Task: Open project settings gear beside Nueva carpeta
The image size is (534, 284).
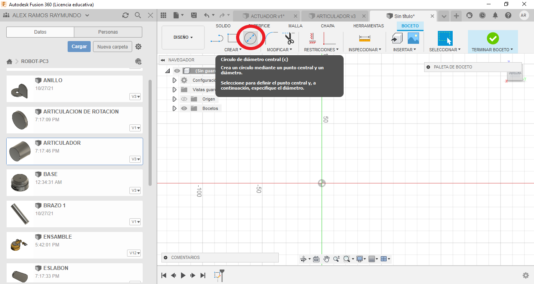Action: tap(138, 47)
